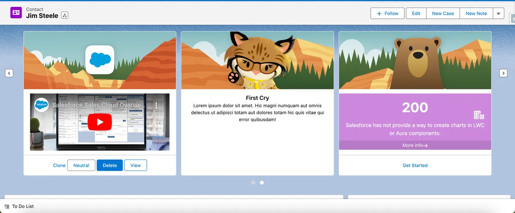Edit the contact record
The width and height of the screenshot is (515, 213).
pyautogui.click(x=416, y=13)
